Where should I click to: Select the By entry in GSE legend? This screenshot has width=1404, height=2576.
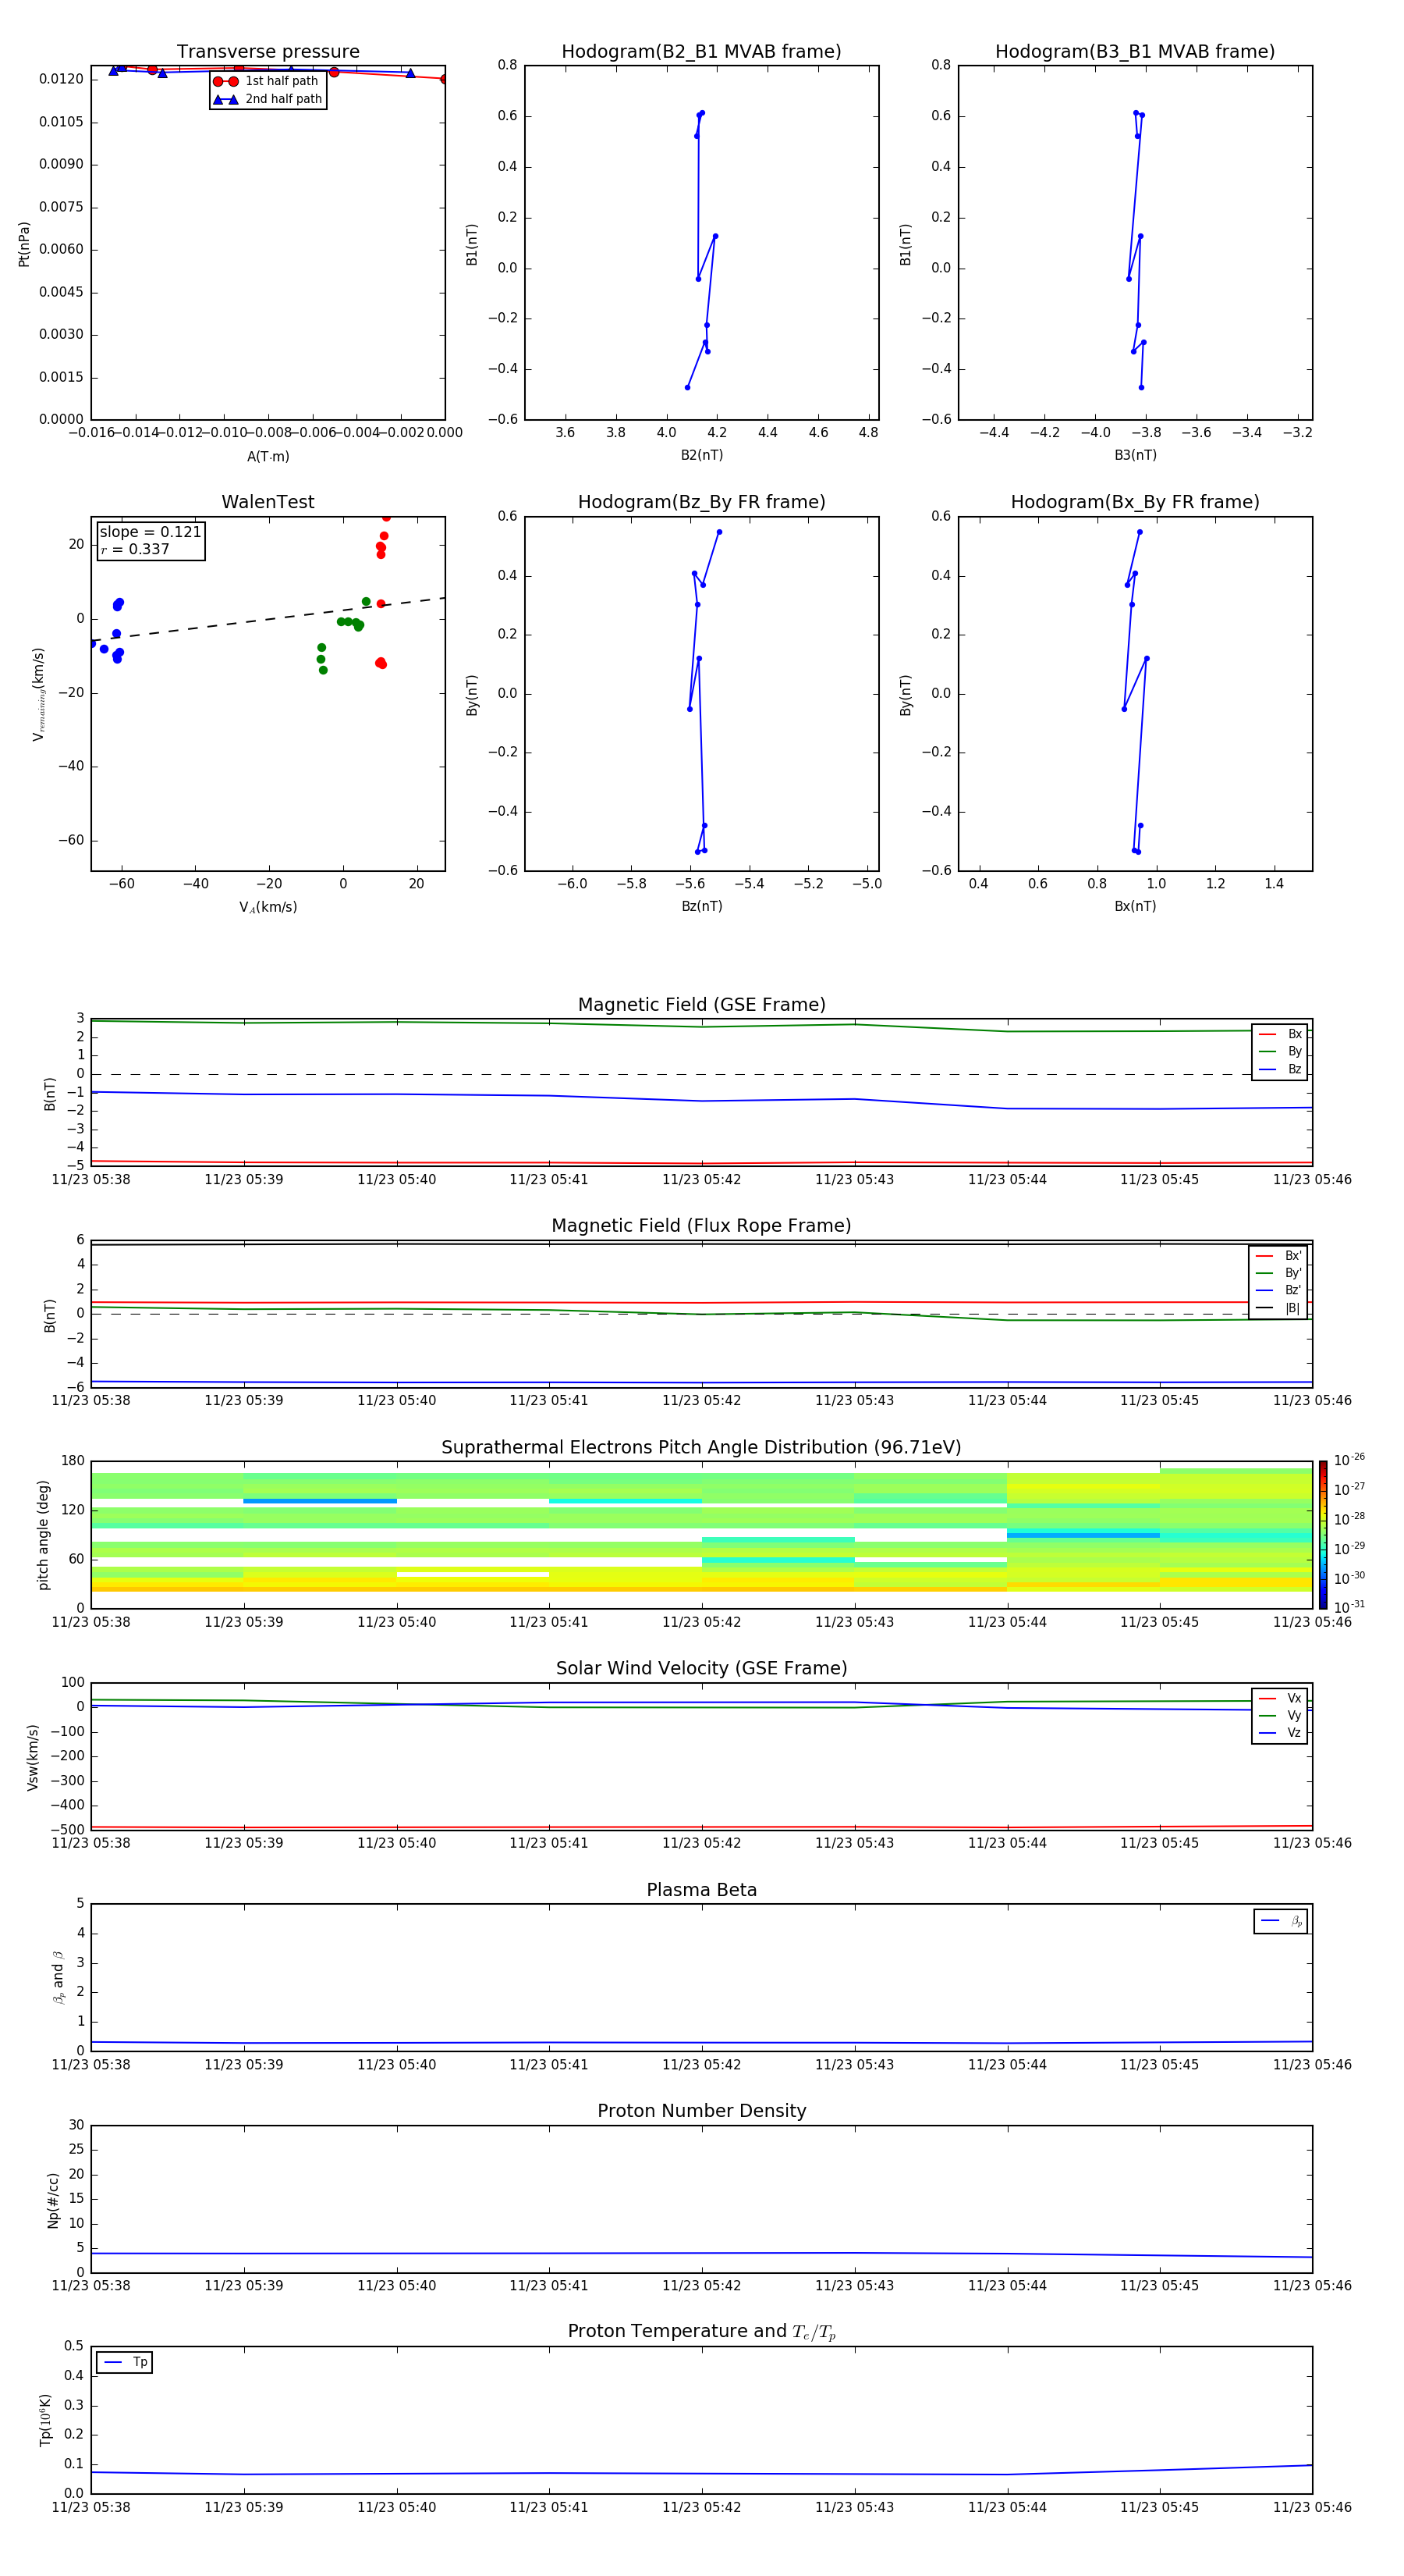tap(1280, 1051)
